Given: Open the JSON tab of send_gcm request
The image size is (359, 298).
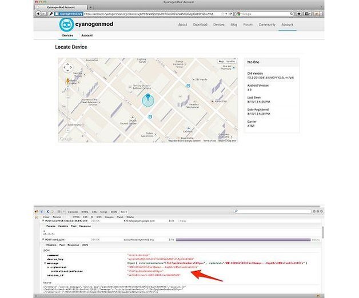Looking at the screenshot, I should click(85, 245).
